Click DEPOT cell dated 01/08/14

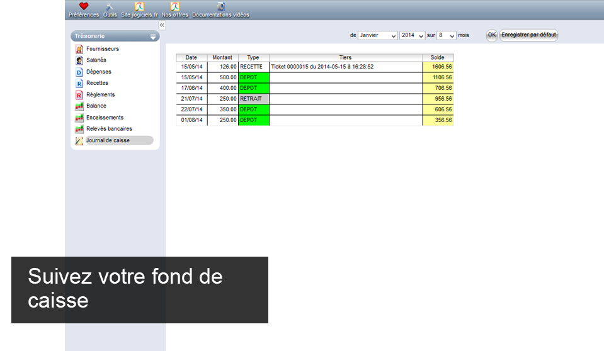pos(253,121)
